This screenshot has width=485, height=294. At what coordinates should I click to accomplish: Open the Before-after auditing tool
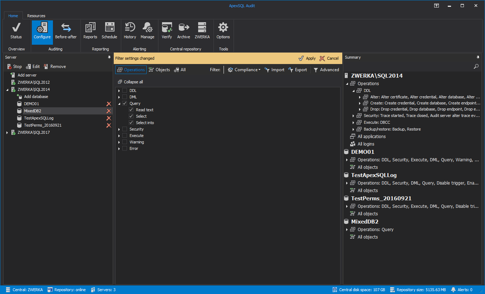coord(66,31)
